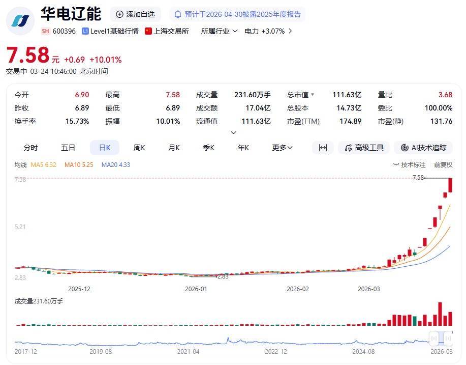The height and width of the screenshot is (365, 466).
Task: Toggle the 前复权 price adjustment option
Action: 443,165
